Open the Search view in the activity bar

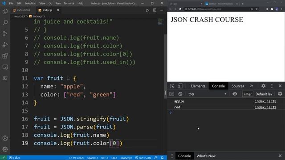coord(5,23)
